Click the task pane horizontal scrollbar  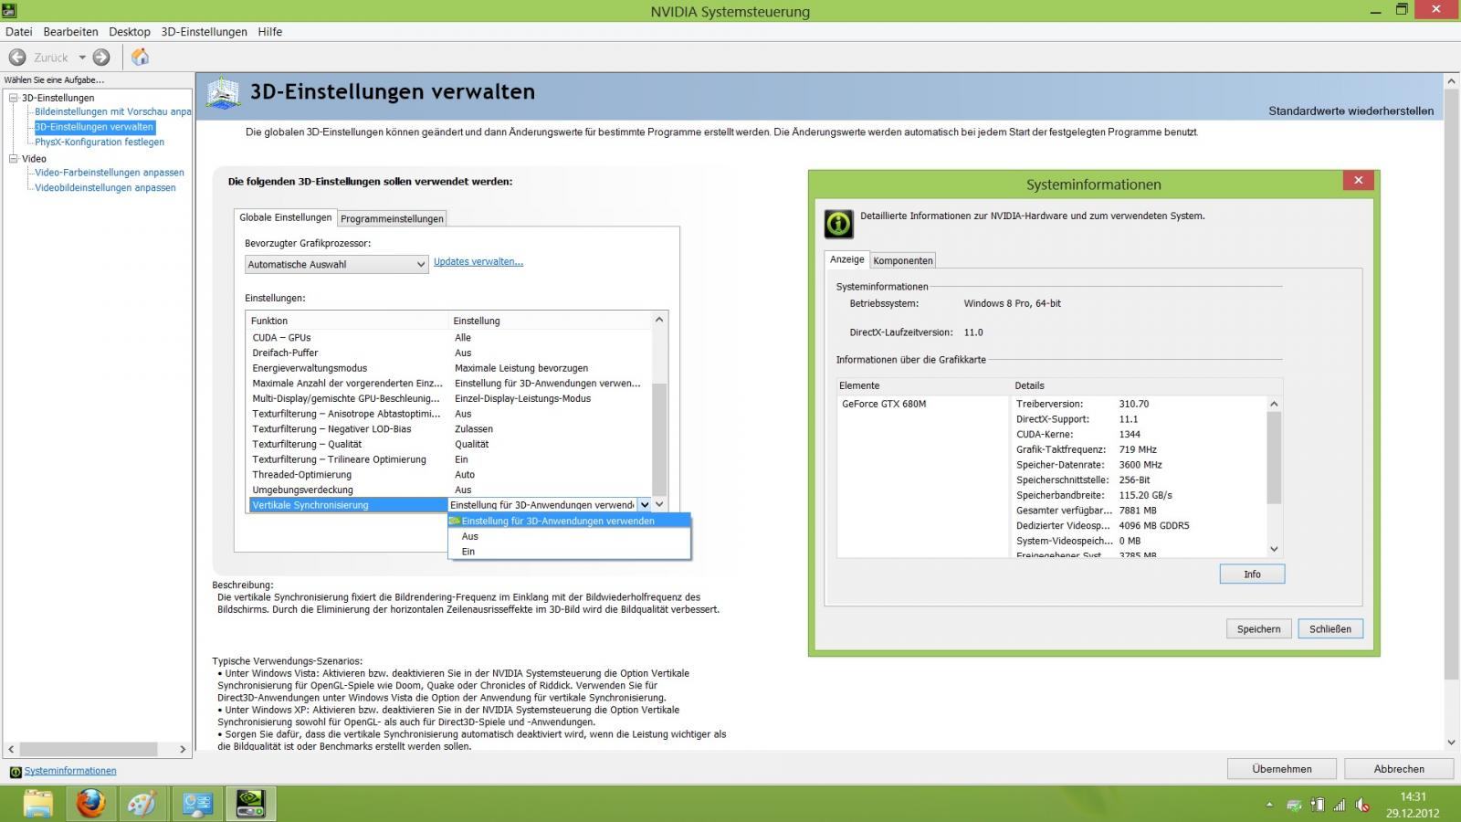point(89,749)
